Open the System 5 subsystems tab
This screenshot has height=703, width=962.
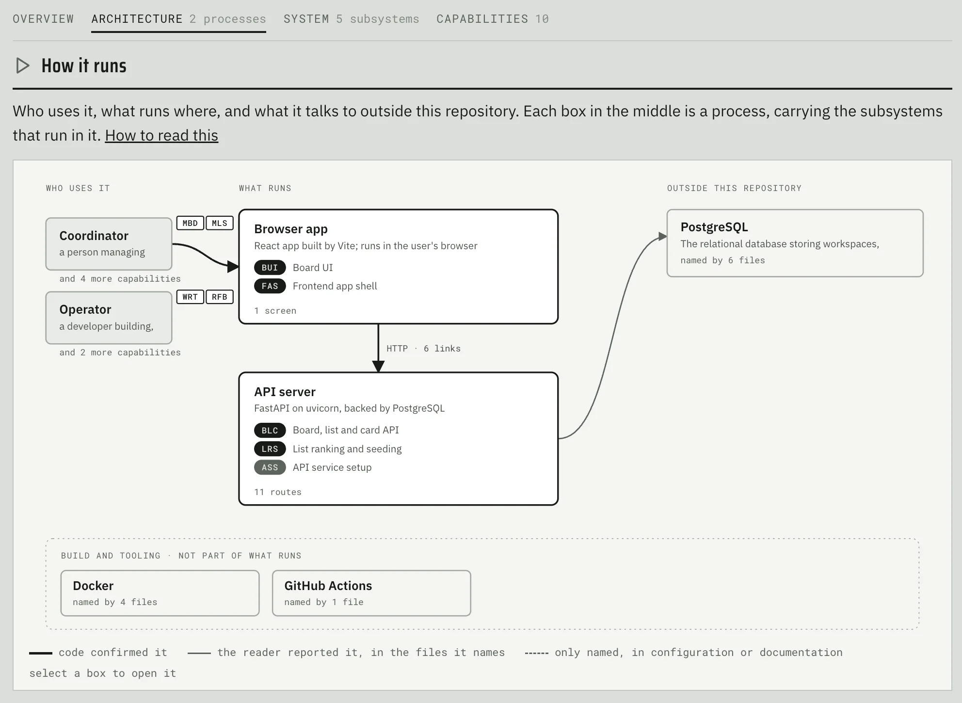tap(351, 19)
